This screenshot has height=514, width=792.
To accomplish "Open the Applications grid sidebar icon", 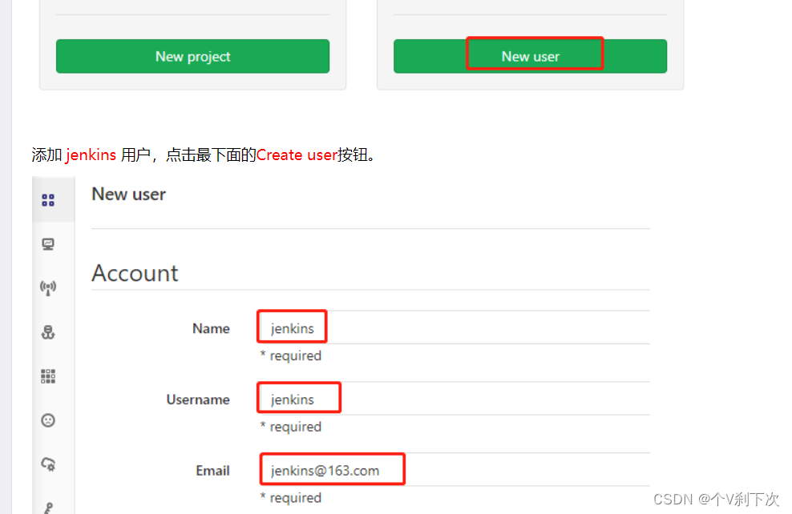I will click(48, 376).
